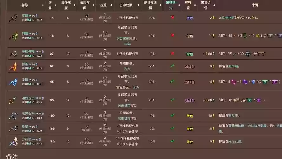This screenshot has width=282, height=159.
Task: Open the 迪朗达尔 item link
Action: [28, 98]
